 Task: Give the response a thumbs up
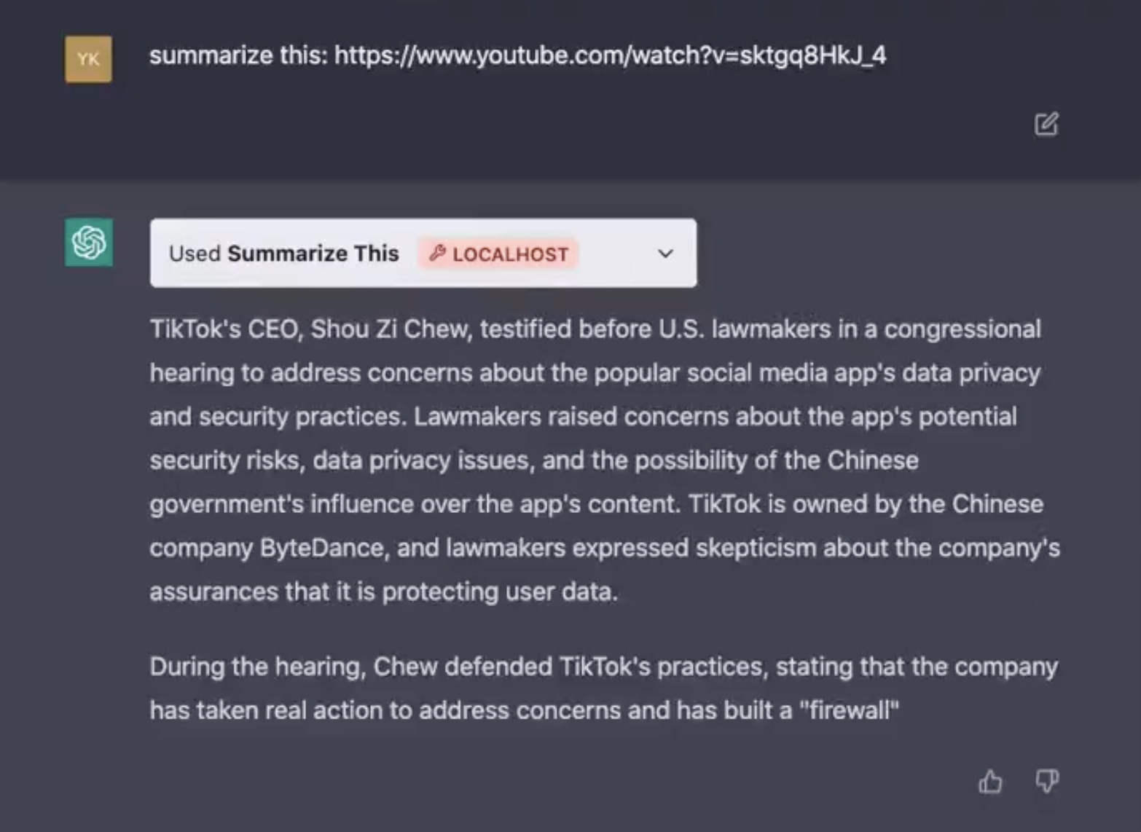[x=990, y=782]
